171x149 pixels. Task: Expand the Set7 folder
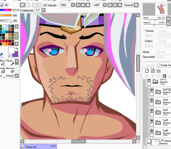158,112
